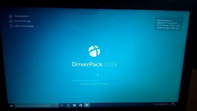The width and height of the screenshot is (197, 111).
Task: Open network status tray icon
Action: pyautogui.click(x=161, y=104)
